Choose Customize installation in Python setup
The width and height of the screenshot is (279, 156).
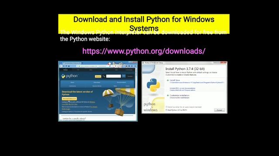click(x=180, y=95)
